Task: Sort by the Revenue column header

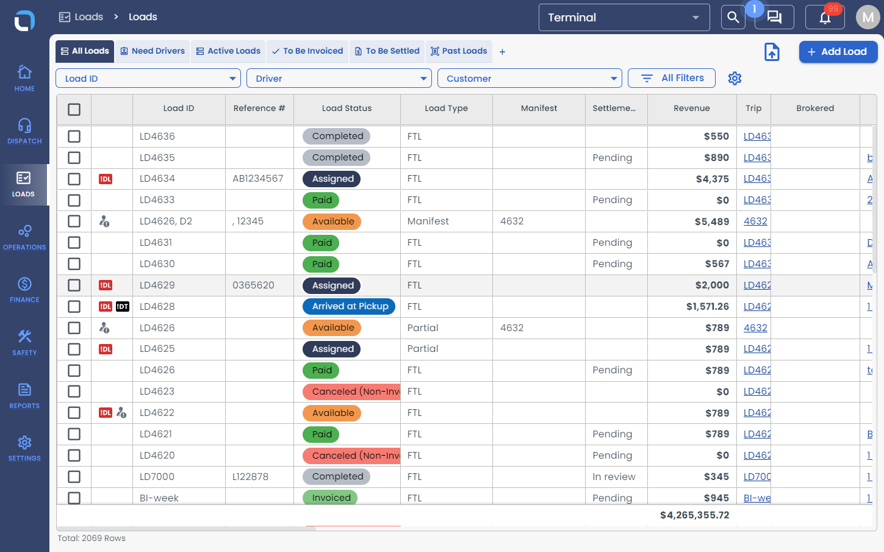Action: coord(691,109)
